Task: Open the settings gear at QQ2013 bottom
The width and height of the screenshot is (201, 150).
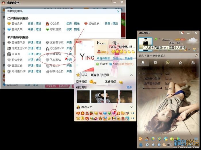Action: point(147,145)
